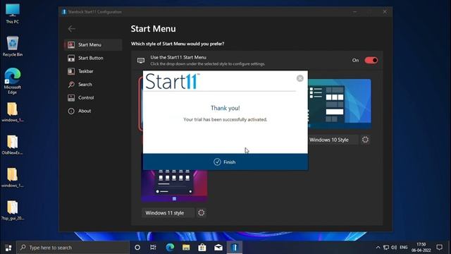Toggle Use the Start11 Start Menu switch
Screen dimensions: 451x254
(371, 60)
